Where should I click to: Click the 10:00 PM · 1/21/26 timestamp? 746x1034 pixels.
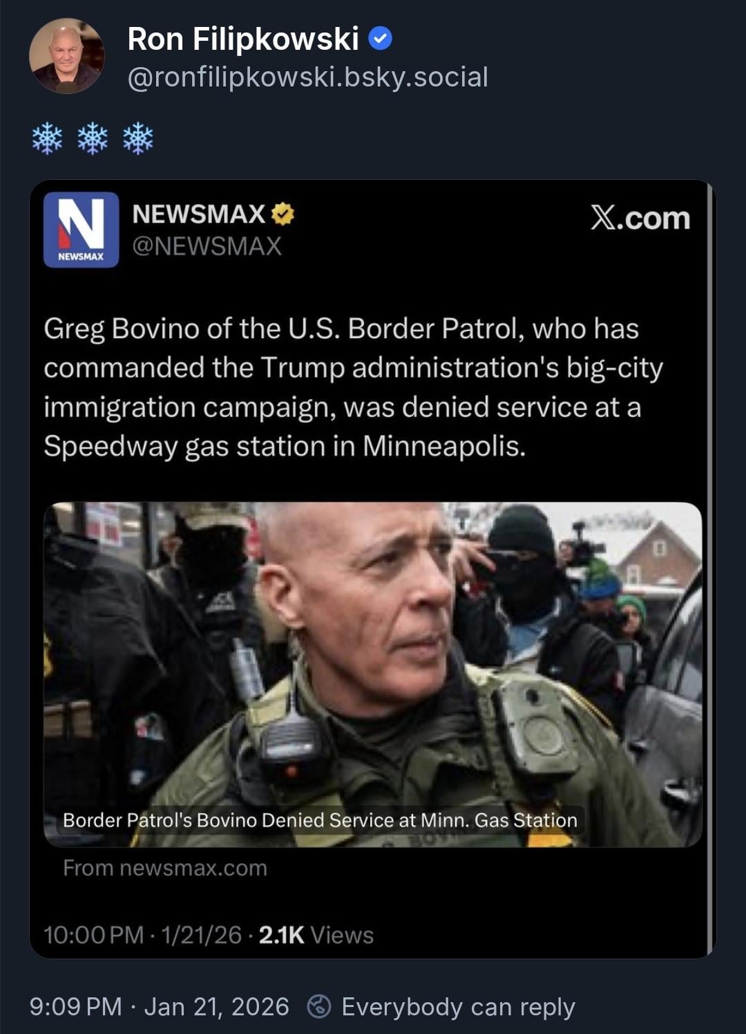142,935
